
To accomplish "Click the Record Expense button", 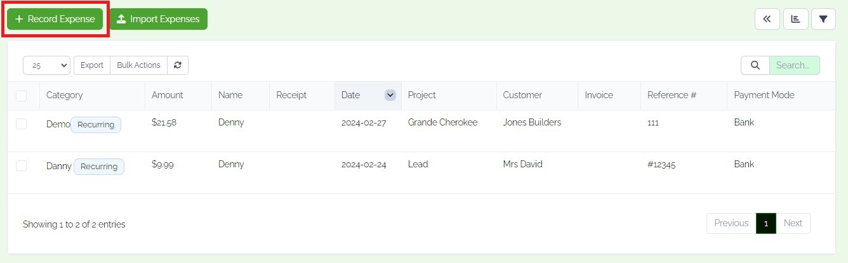I will [x=55, y=19].
